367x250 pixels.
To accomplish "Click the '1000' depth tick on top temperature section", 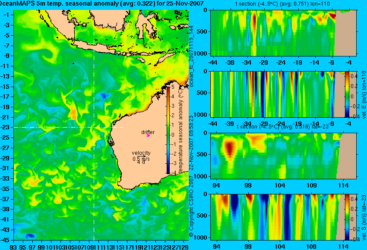I will [x=201, y=53].
